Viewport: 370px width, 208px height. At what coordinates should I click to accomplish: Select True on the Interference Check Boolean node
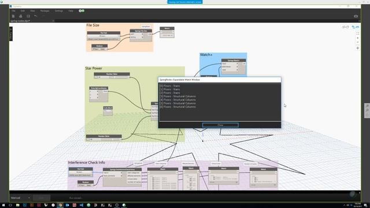pos(82,185)
